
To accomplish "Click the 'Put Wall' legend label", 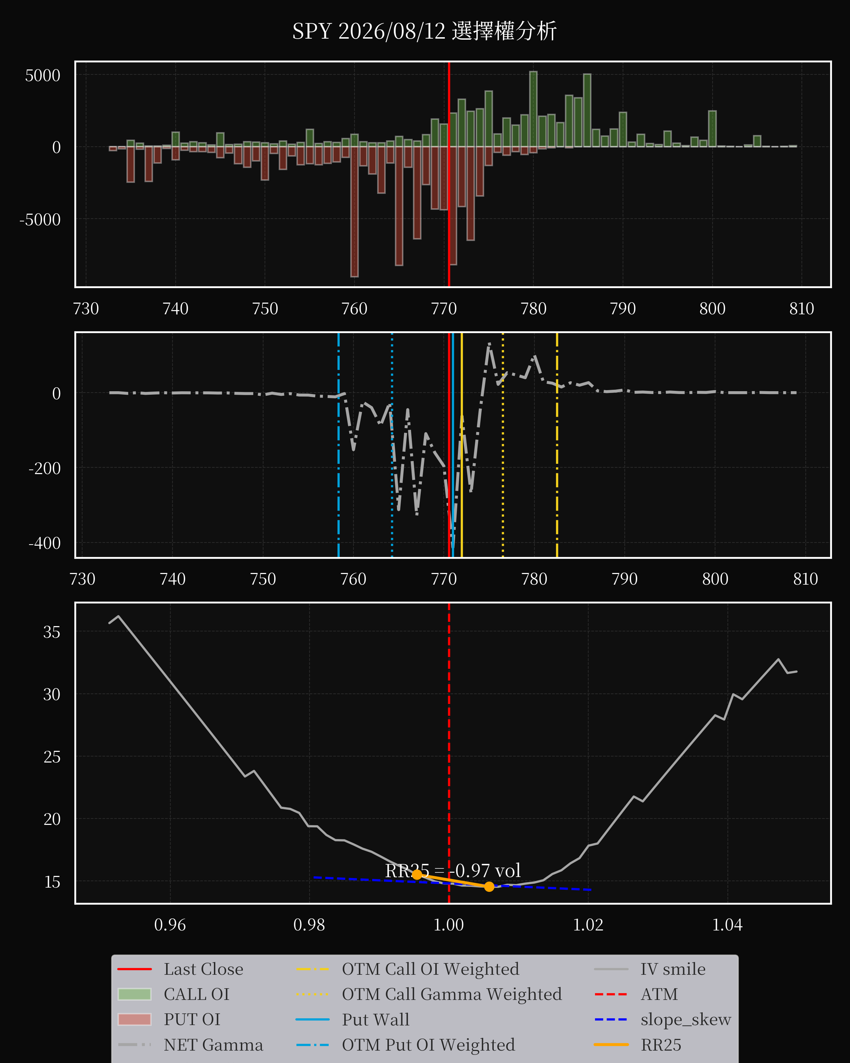I will pos(375,1019).
